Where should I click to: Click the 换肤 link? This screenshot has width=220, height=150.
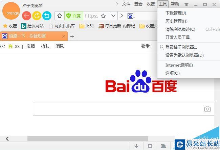point(45,46)
